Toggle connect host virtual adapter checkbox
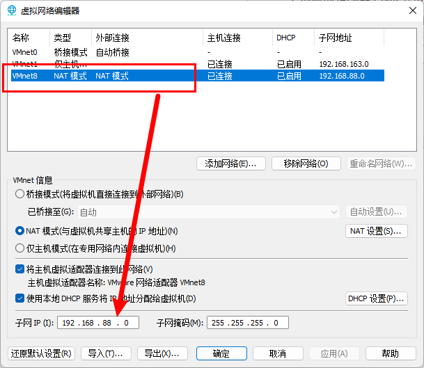 tap(20, 269)
